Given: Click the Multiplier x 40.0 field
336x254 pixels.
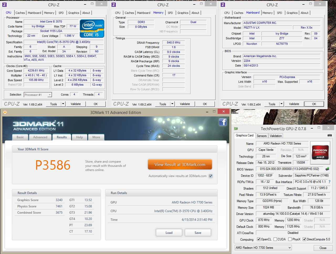Looking at the screenshot, I should pos(36,75).
